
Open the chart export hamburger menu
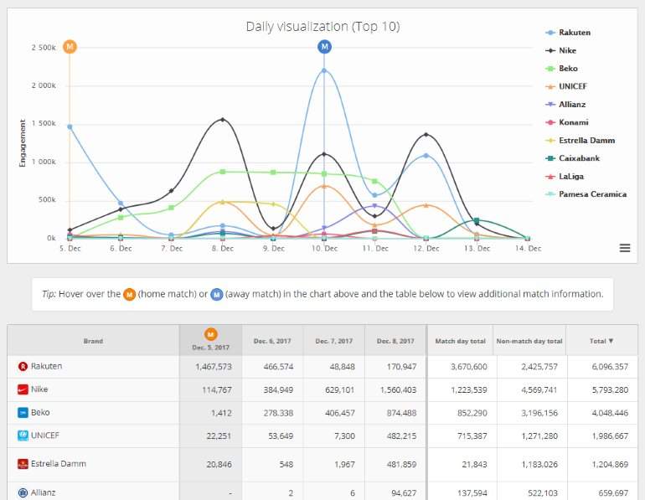pyautogui.click(x=625, y=248)
